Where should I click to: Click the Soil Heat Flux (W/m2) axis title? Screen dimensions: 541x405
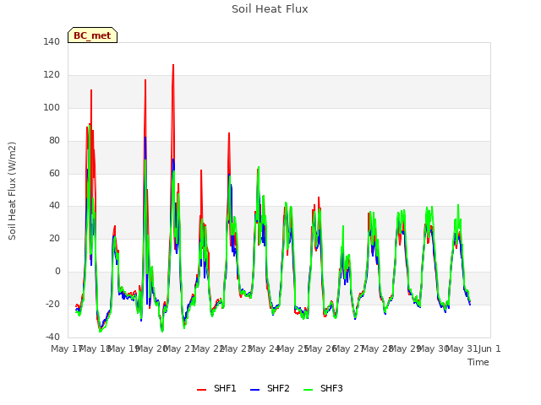pyautogui.click(x=12, y=191)
